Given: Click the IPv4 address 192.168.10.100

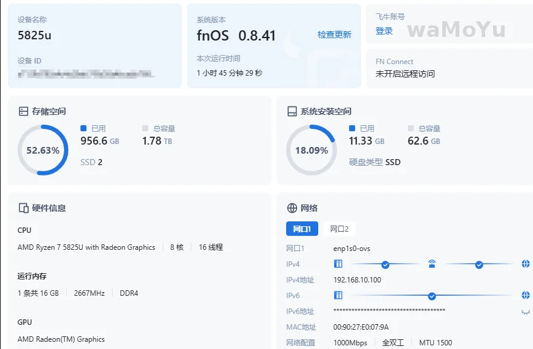Looking at the screenshot, I should [x=358, y=280].
